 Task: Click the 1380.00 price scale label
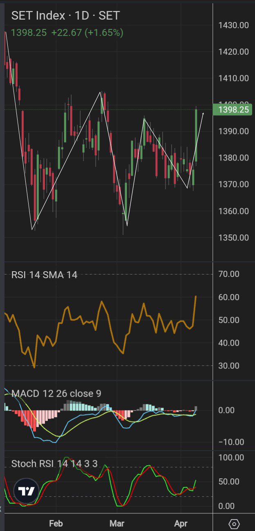233,158
